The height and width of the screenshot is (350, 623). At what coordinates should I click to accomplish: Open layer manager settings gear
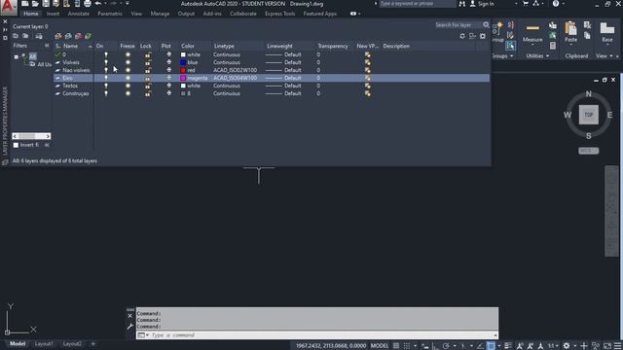point(483,36)
